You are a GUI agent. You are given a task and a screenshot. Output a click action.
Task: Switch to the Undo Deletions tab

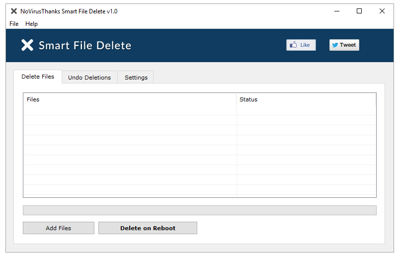[x=89, y=77]
